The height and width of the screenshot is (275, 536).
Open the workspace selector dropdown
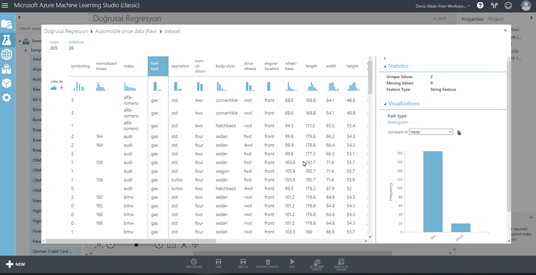coord(443,6)
